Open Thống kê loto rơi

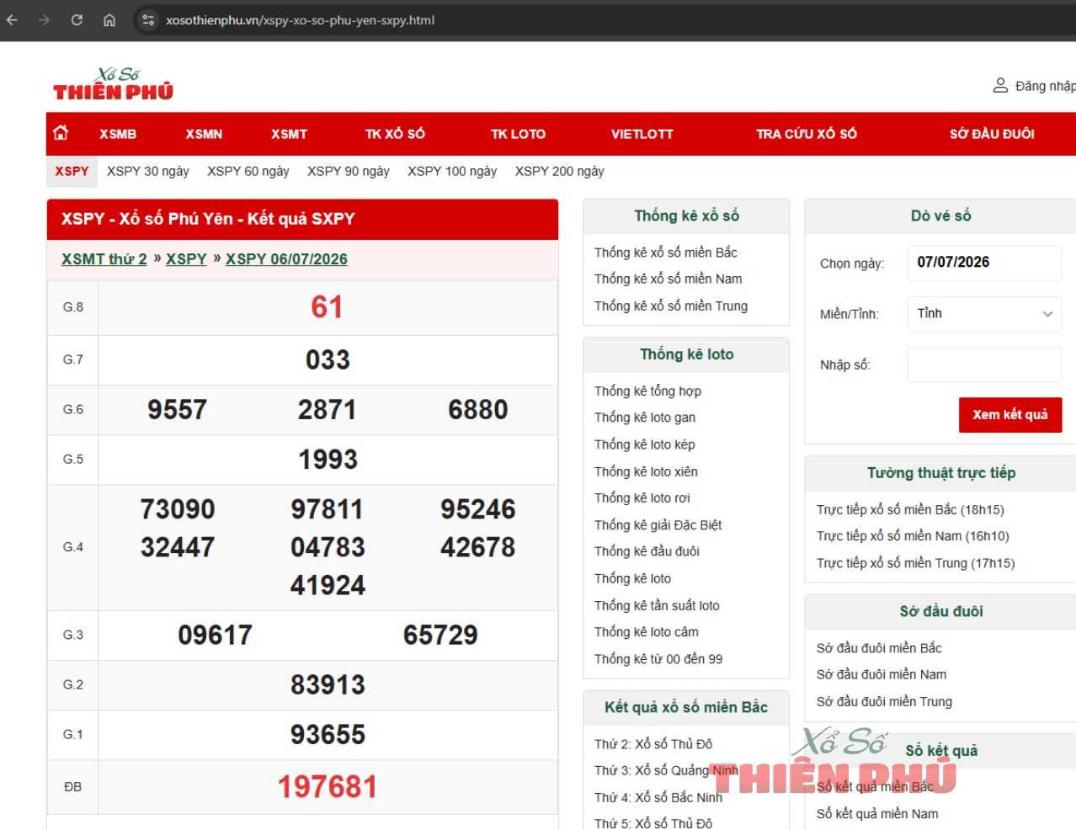[642, 497]
